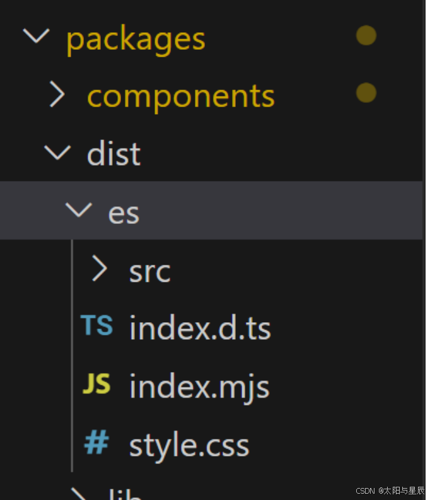Collapse the dist folder chevron

pyautogui.click(x=57, y=152)
